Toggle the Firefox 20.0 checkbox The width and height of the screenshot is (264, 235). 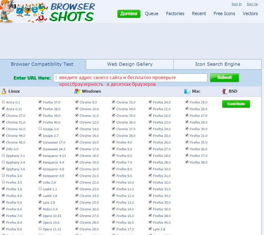tap(150, 102)
